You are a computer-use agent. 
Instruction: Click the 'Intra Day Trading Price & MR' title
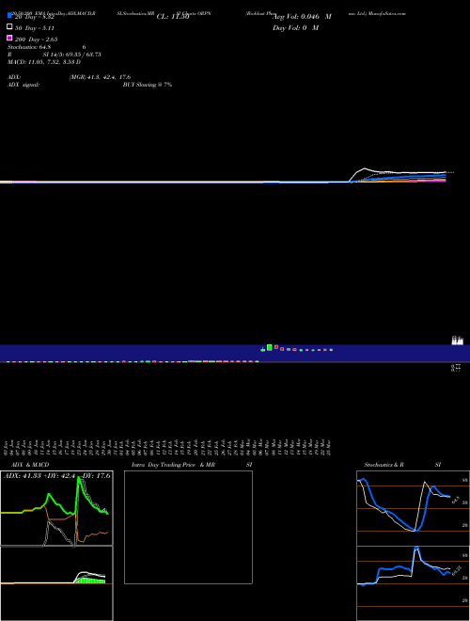173,465
